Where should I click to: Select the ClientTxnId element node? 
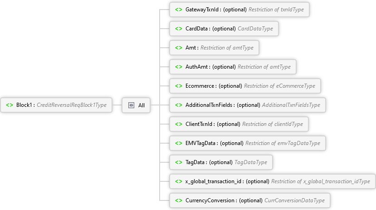pos(206,124)
